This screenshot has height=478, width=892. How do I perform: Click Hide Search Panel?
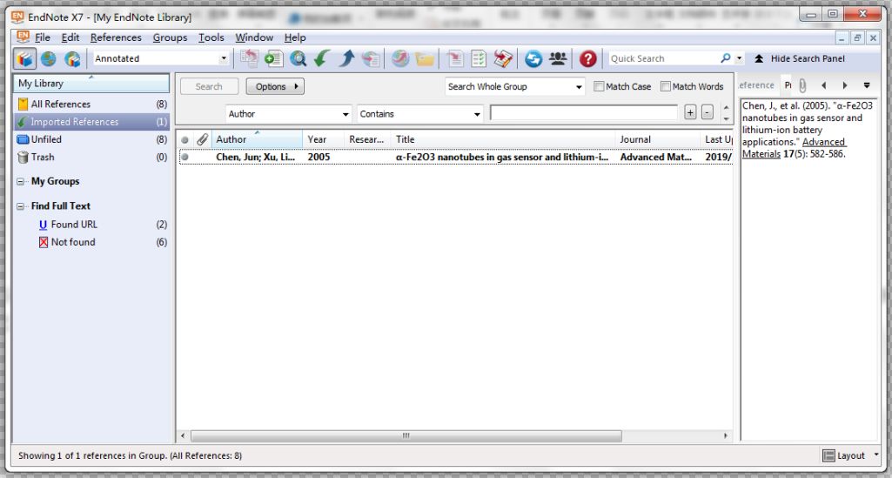tap(801, 58)
